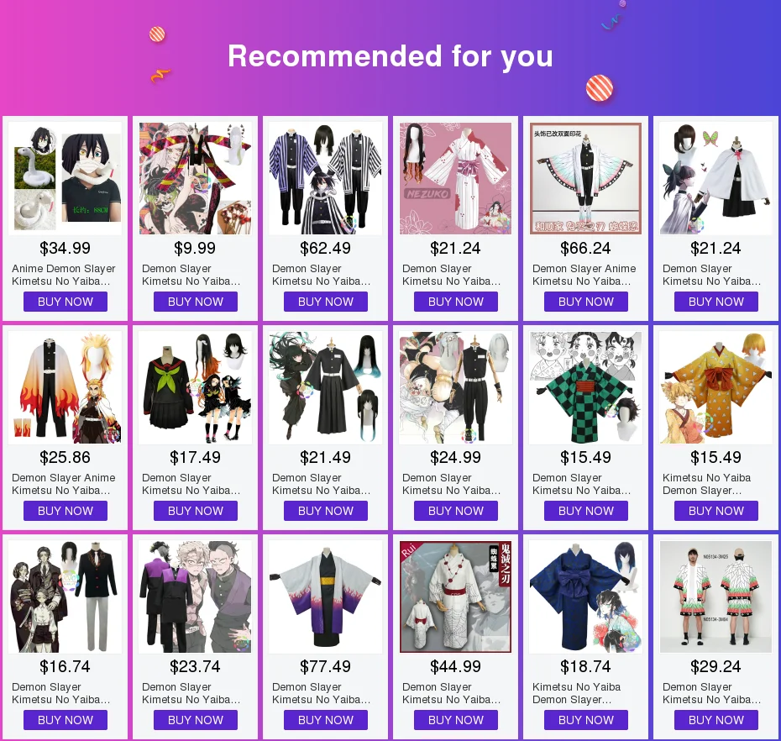The image size is (781, 741).
Task: Open the flame cape Rengoku costume image
Action: pos(66,387)
